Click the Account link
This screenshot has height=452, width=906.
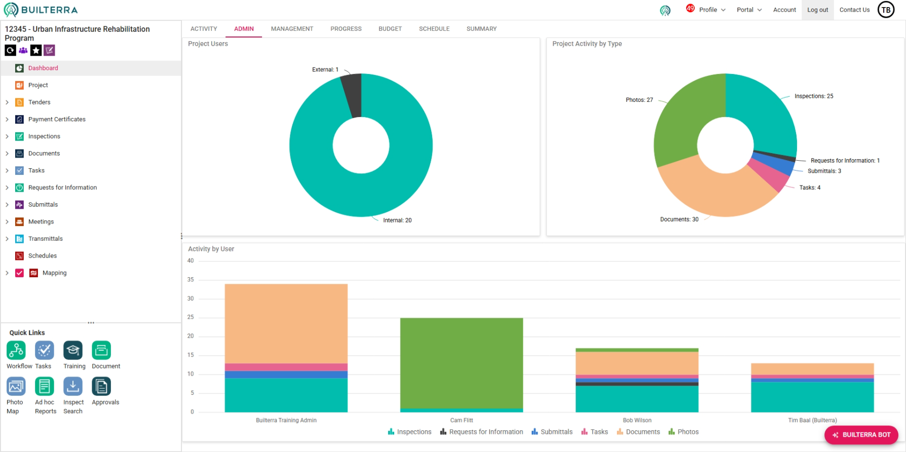click(784, 10)
